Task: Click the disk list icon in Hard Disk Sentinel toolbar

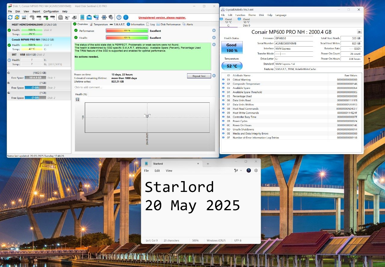Action: [x=24, y=17]
